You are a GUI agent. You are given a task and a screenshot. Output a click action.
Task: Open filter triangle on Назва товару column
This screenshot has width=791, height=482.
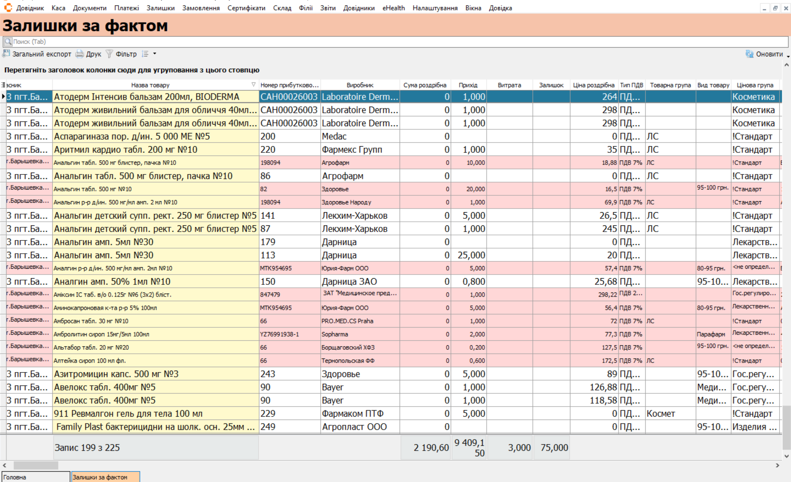click(x=254, y=85)
